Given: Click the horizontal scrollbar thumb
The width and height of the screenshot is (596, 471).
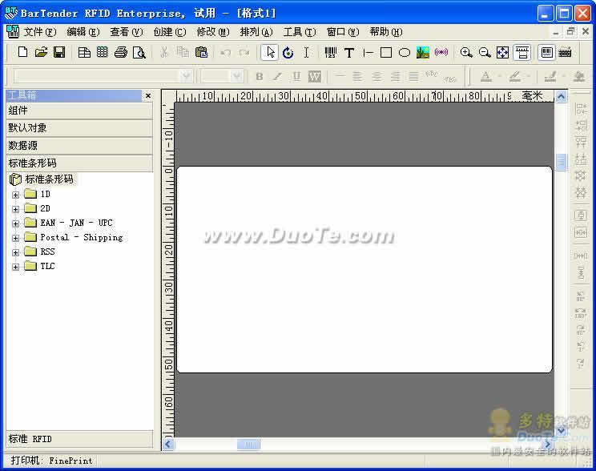Looking at the screenshot, I should point(248,444).
